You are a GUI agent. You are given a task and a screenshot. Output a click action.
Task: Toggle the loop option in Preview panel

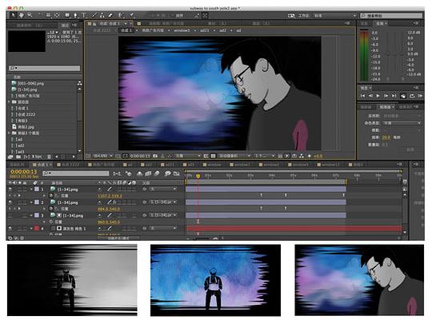point(412,96)
